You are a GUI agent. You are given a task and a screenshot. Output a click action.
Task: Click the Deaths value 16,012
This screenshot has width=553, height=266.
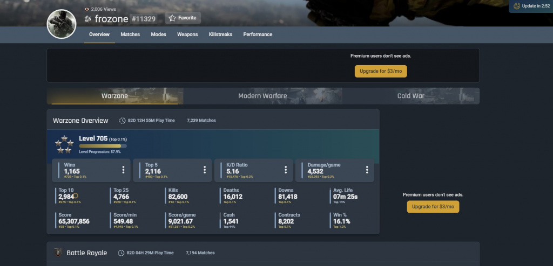tap(233, 197)
